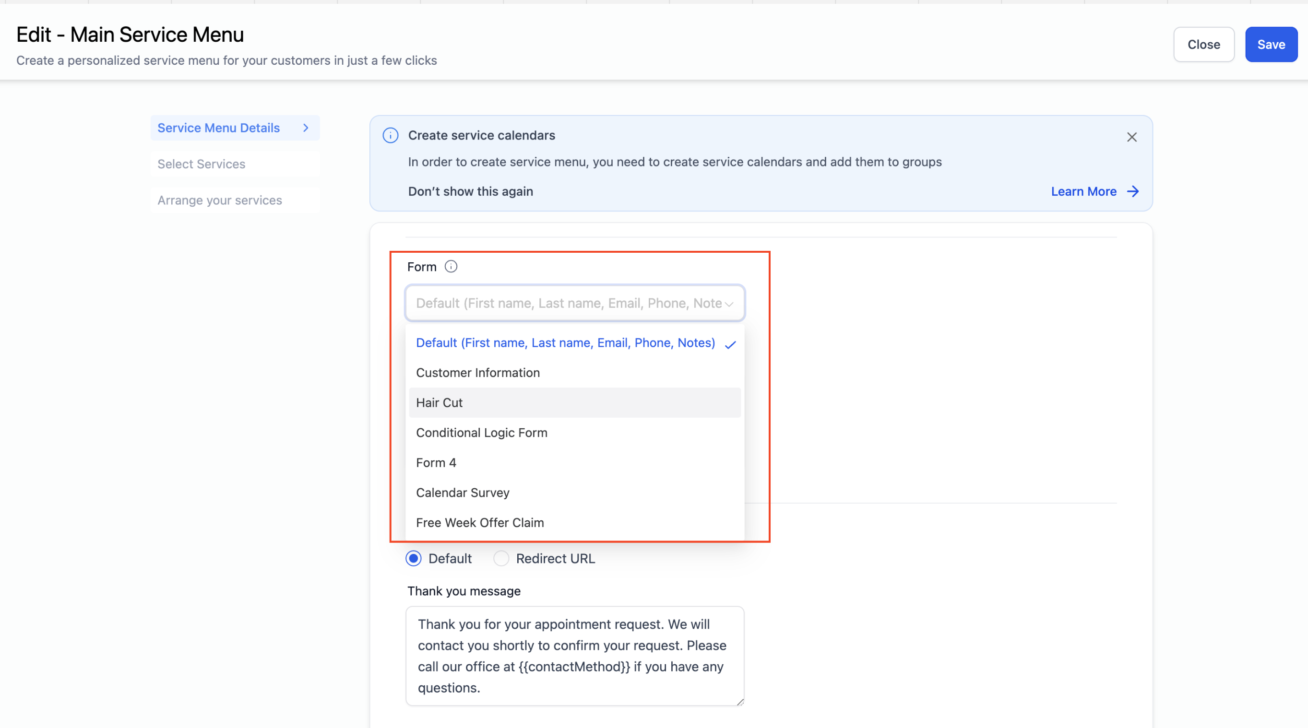
Task: Dismiss the Create service calendars banner
Action: (1131, 137)
